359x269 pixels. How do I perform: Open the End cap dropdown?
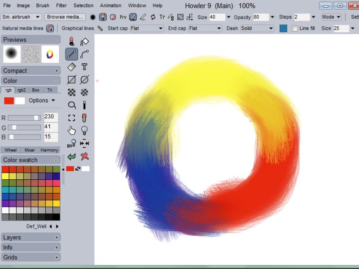click(x=205, y=28)
